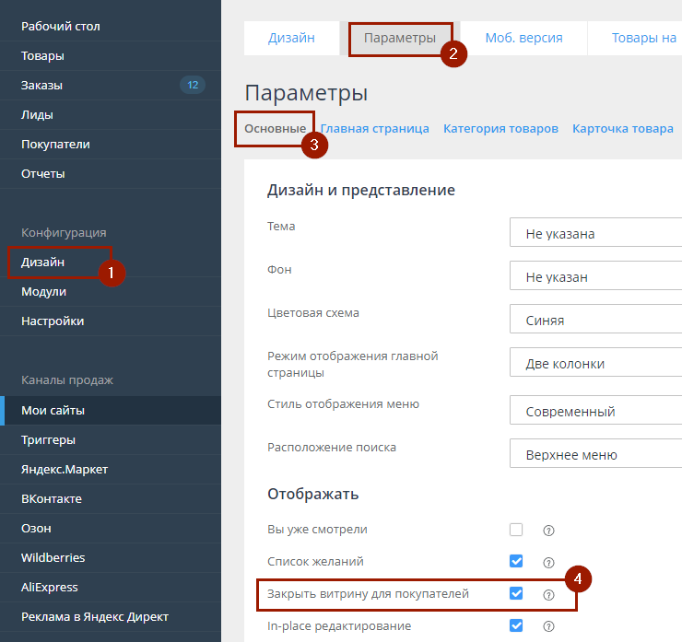Switch to the "Моб. версия" tab
This screenshot has height=642, width=682.
[523, 39]
